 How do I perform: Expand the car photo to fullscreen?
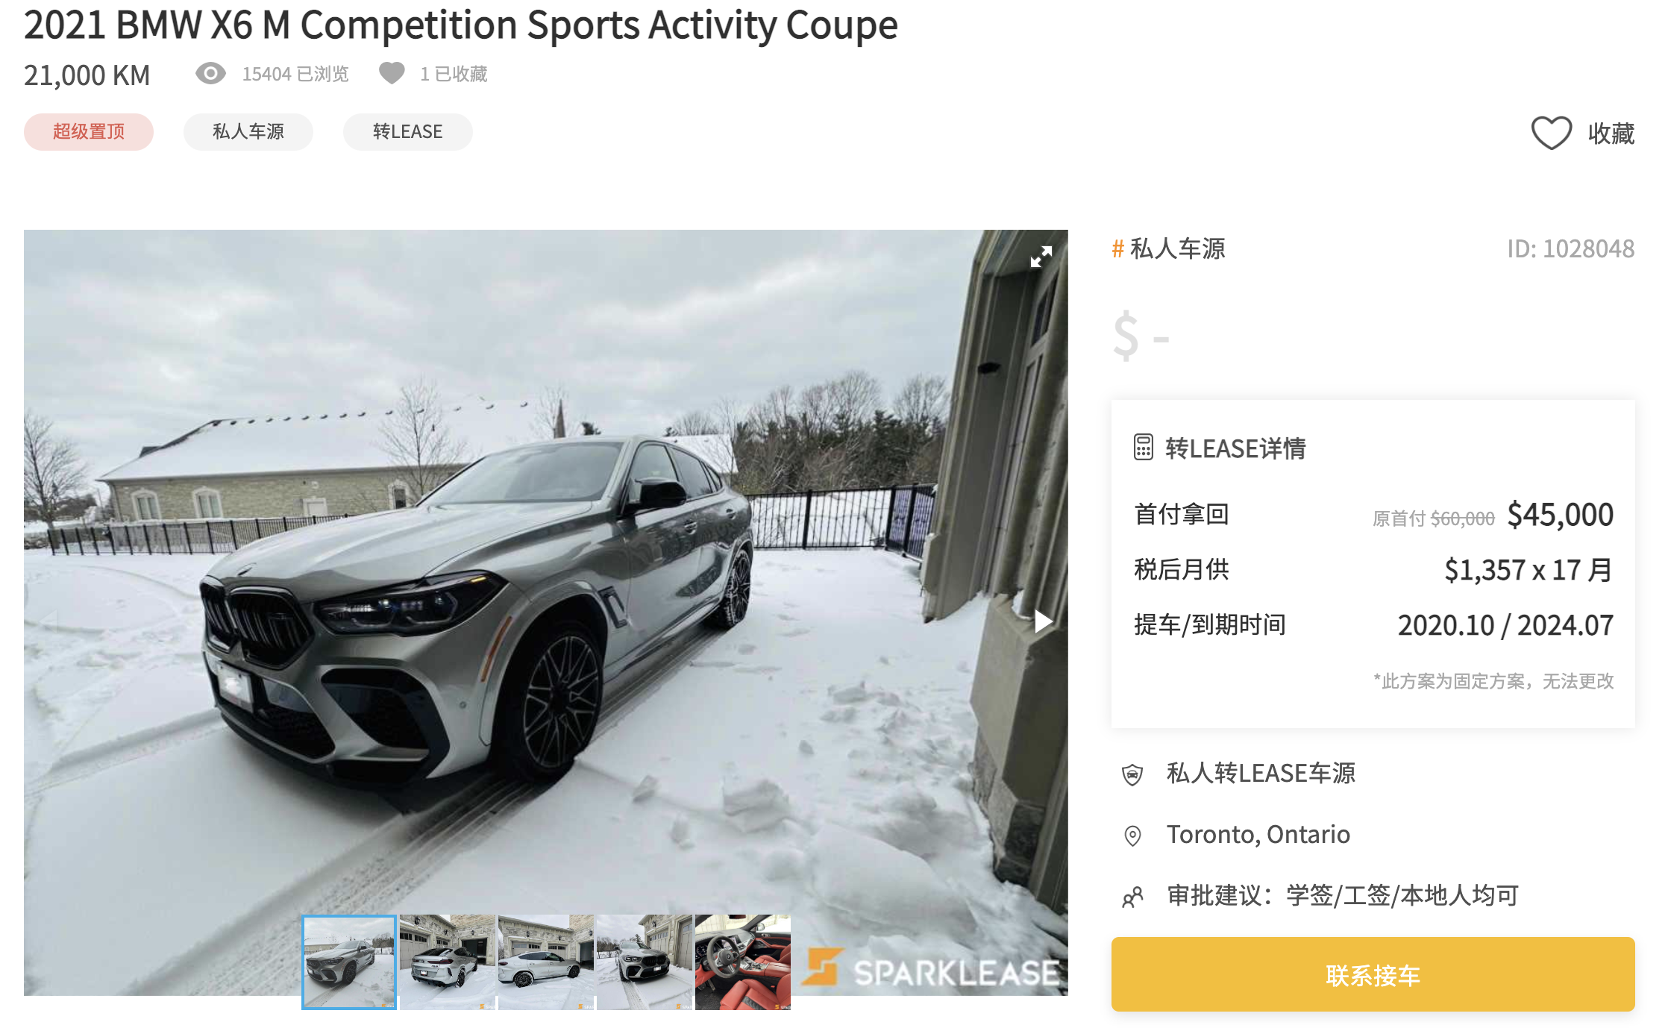(1041, 257)
